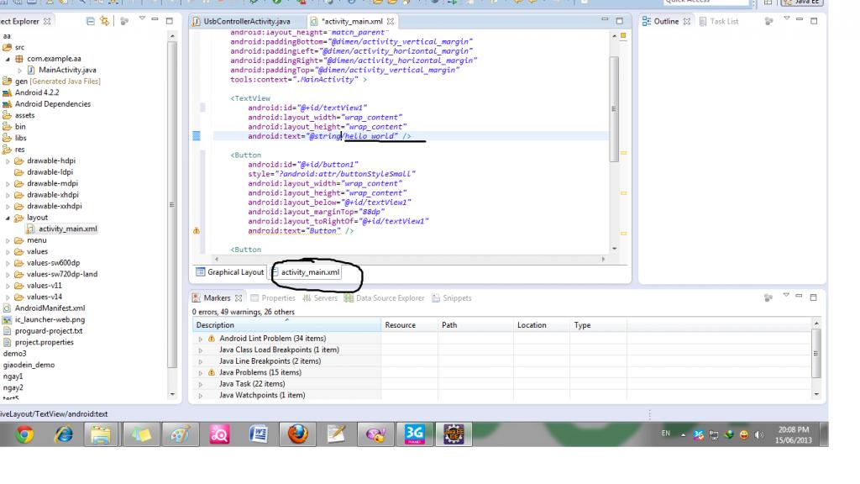The height and width of the screenshot is (484, 860).
Task: Toggle Link with Editor in Project Explorer
Action: click(x=105, y=21)
